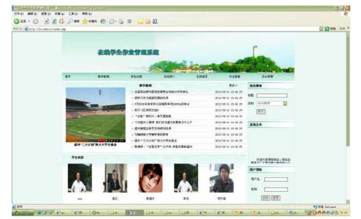Click the yellow note toolbar icon
This screenshot has height=219, width=361.
(x=140, y=21)
